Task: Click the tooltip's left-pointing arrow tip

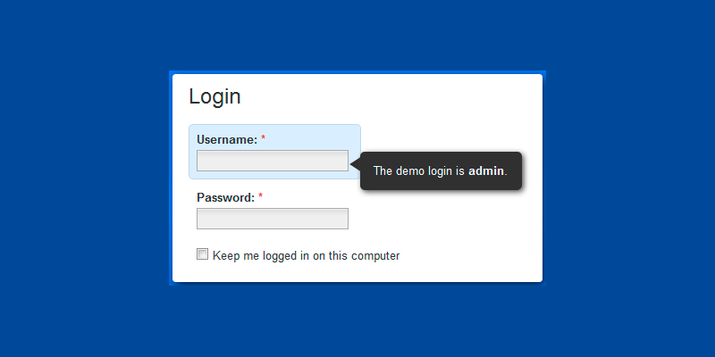Action: point(354,164)
